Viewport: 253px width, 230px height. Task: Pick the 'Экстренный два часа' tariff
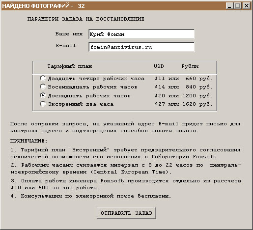coord(43,104)
